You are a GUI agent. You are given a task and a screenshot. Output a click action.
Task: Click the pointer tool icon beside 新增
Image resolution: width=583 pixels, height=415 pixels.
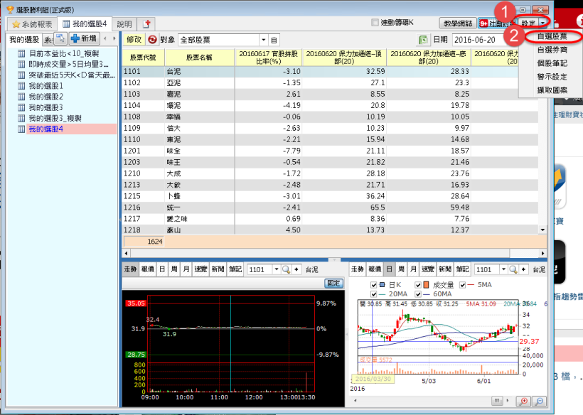point(60,39)
